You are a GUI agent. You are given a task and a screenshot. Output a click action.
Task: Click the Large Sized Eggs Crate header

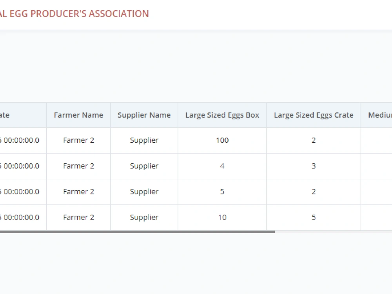[314, 115]
